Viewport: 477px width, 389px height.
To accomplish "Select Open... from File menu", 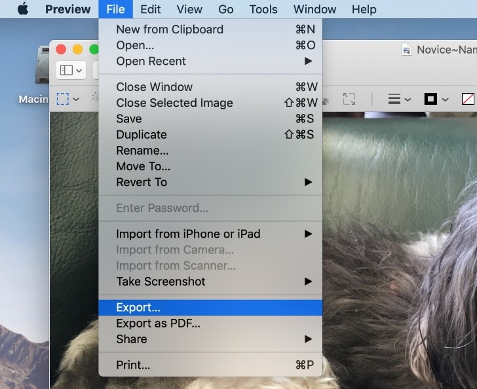I will click(x=210, y=45).
